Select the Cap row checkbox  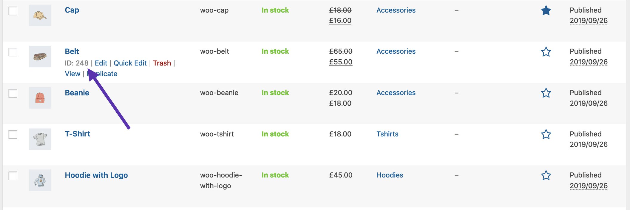(x=13, y=11)
